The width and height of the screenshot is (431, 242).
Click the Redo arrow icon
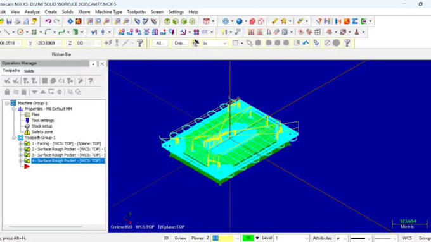point(56,21)
